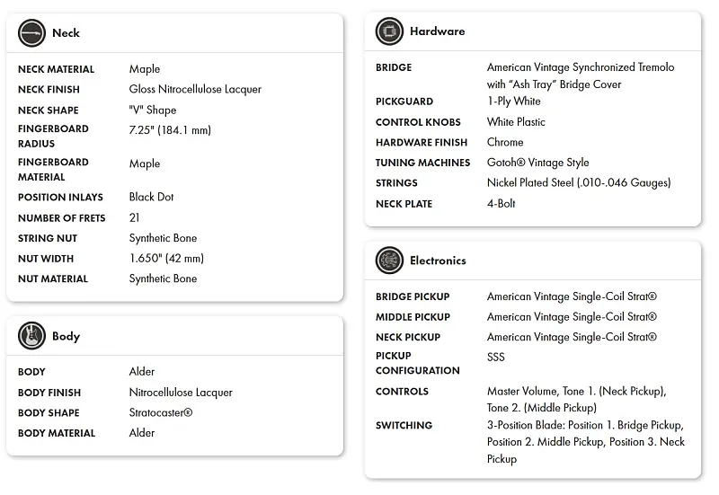Select the Neck section heading

click(x=66, y=33)
